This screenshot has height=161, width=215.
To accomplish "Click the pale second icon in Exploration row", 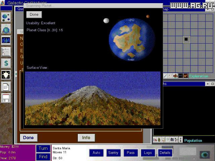I will [x=170, y=76].
